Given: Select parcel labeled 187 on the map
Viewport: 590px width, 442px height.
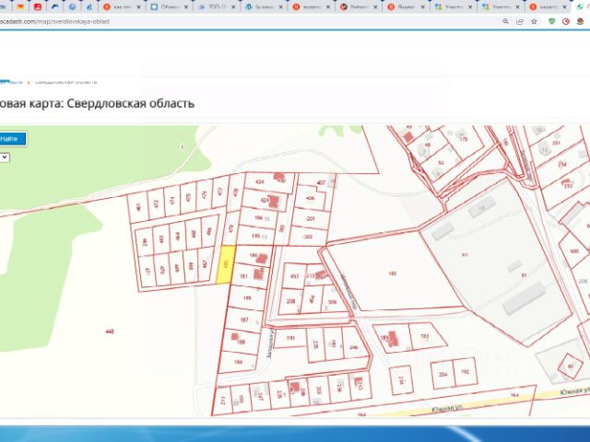Looking at the screenshot, I should [243, 320].
